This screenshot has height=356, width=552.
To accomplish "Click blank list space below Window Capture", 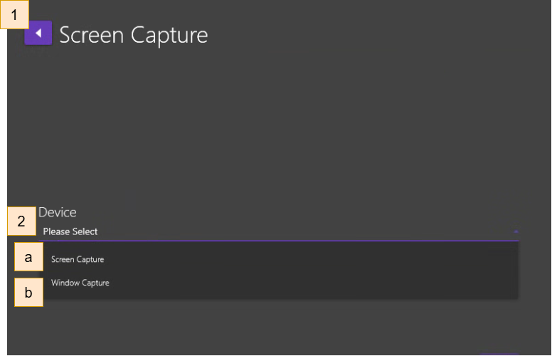I will click(x=277, y=295).
